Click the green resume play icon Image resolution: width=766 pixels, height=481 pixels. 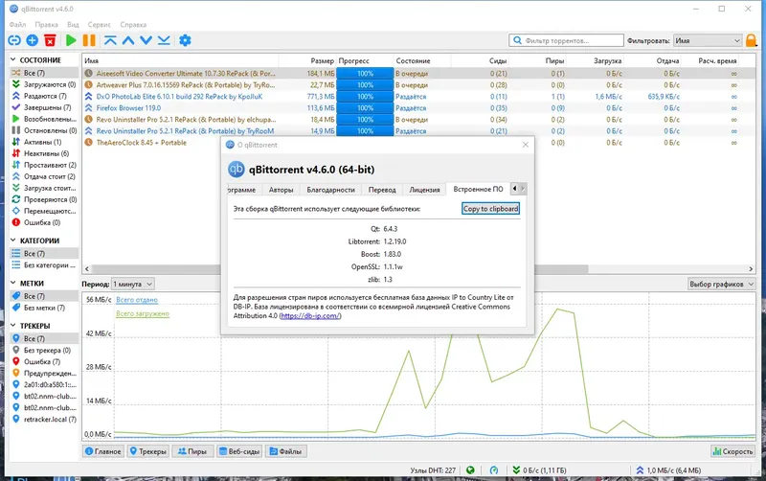pyautogui.click(x=71, y=40)
